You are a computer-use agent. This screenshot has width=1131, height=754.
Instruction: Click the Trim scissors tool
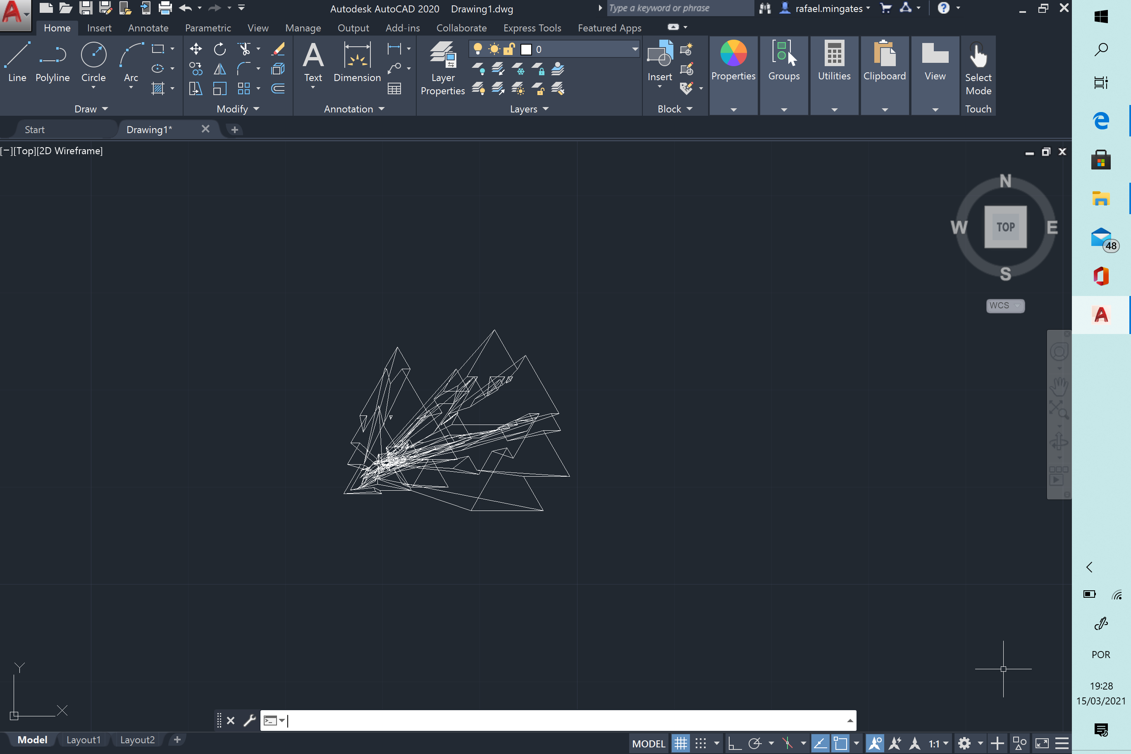click(244, 49)
